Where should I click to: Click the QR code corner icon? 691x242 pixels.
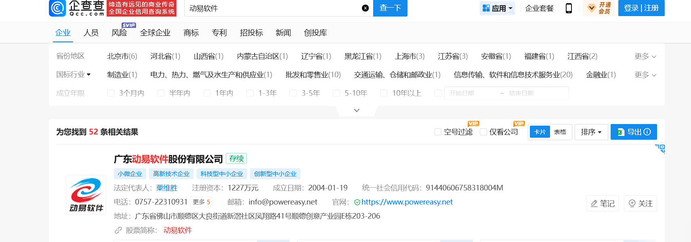tap(659, 149)
